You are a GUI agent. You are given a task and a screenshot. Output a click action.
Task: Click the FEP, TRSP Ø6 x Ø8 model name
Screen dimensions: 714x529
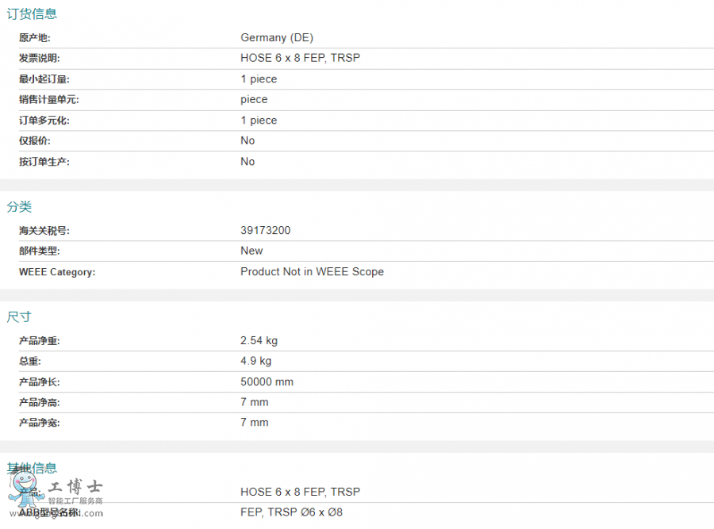click(x=291, y=512)
